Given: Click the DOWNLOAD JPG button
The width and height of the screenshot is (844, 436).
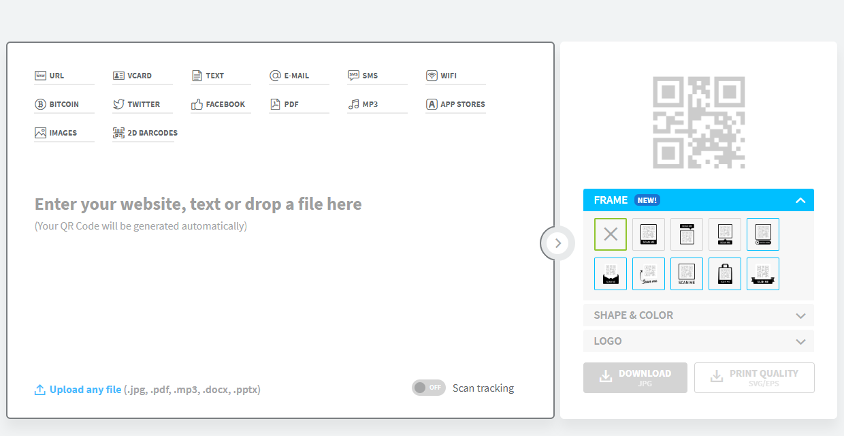Looking at the screenshot, I should 635,377.
